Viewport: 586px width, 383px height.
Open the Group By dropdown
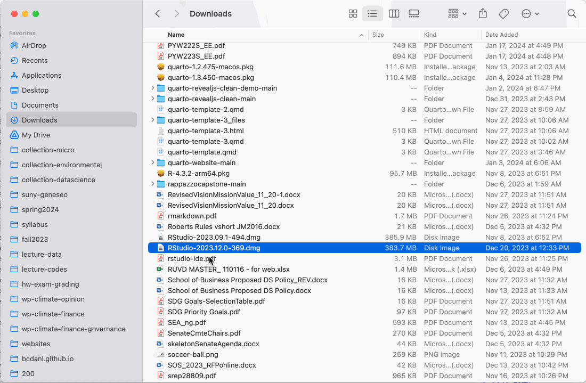point(457,14)
